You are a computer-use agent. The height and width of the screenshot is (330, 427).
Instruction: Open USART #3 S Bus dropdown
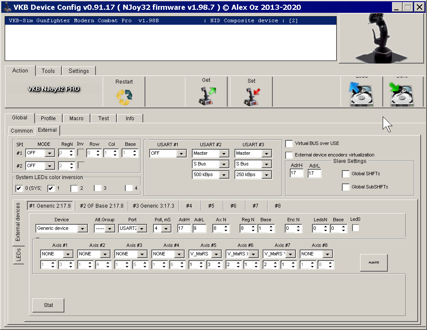click(x=266, y=164)
